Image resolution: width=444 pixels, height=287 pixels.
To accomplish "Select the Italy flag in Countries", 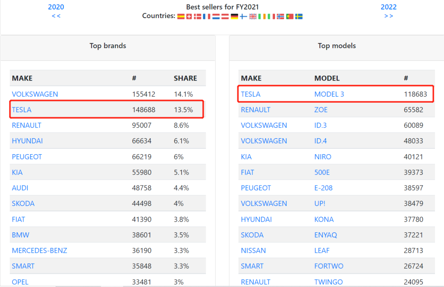I will coord(271,16).
